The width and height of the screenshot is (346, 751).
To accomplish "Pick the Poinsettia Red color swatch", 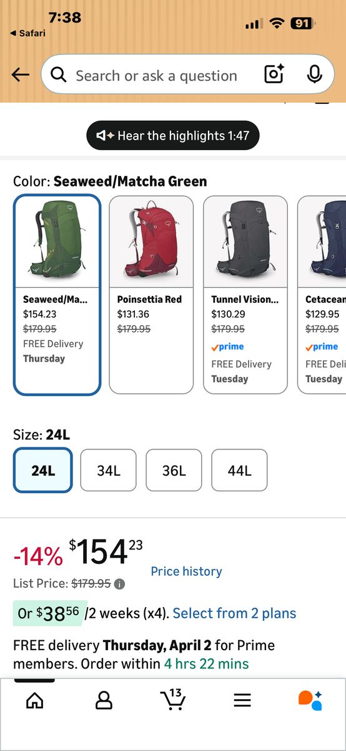I will (151, 295).
